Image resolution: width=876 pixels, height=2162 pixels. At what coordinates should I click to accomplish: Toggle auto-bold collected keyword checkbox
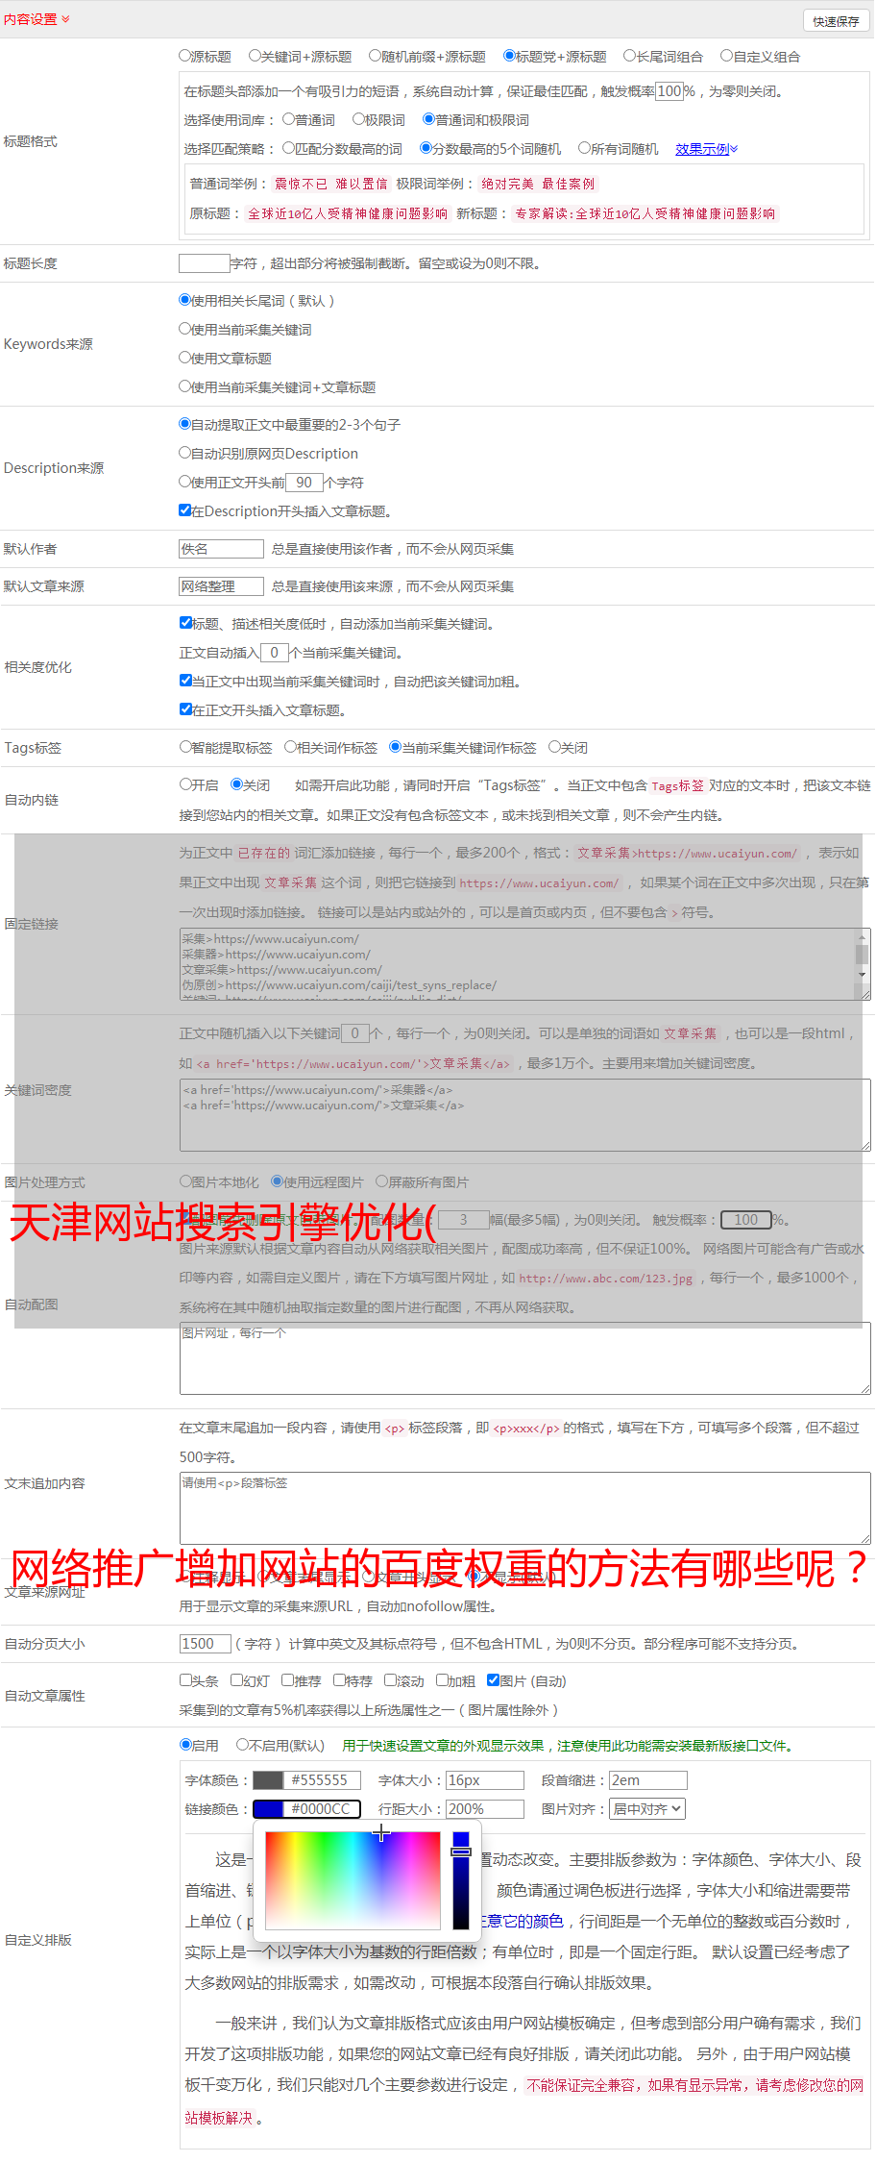pyautogui.click(x=185, y=681)
